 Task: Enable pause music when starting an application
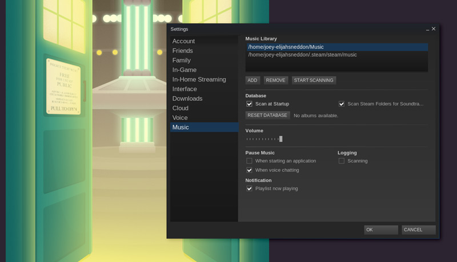coord(250,161)
